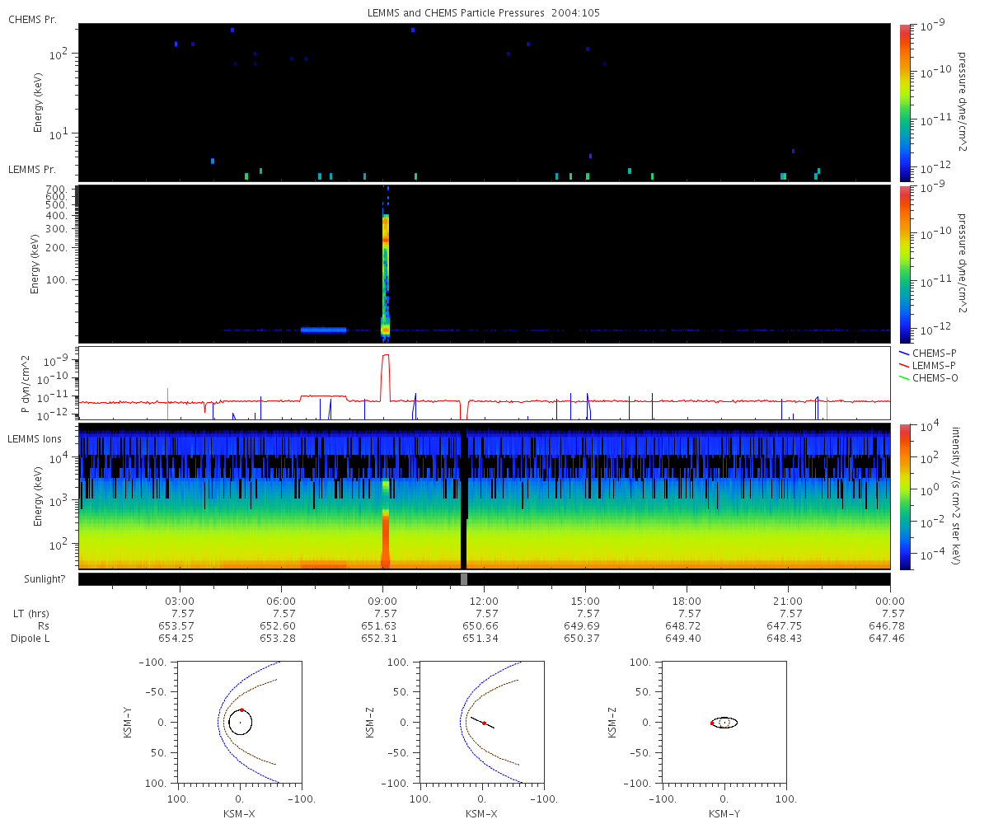Click the red spacecraft dot in KSM-Y/KSM-Z plot
The image size is (989, 824).
pyautogui.click(x=712, y=723)
